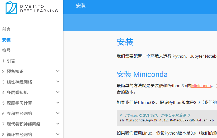Click the Dive into Deep Learning logo
The image size is (217, 138).
pyautogui.click(x=31, y=8)
